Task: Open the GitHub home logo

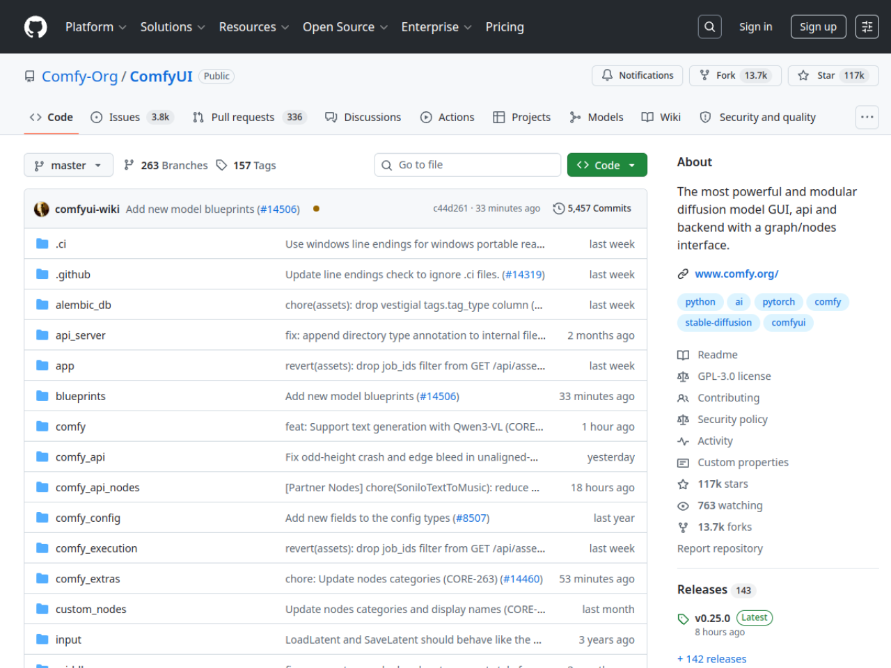Action: [x=36, y=27]
